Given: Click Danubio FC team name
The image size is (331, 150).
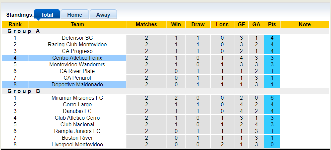Looking at the screenshot, I should coord(77,111).
